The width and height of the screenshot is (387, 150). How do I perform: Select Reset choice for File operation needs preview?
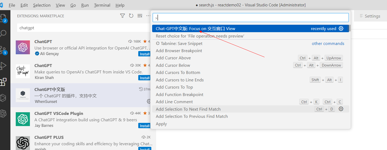point(251,36)
